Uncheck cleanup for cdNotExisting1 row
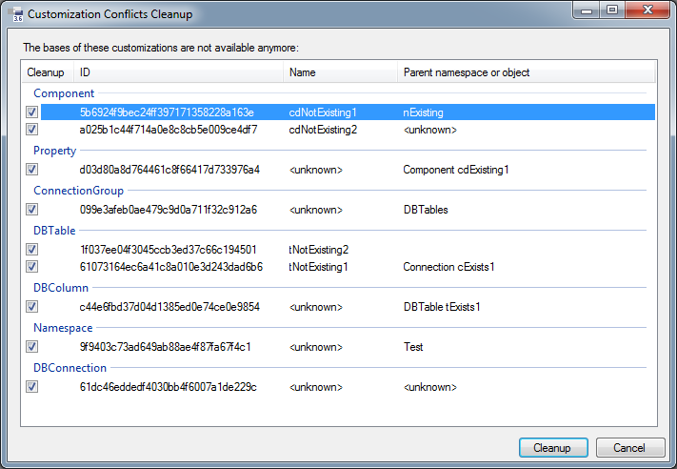 coord(32,112)
